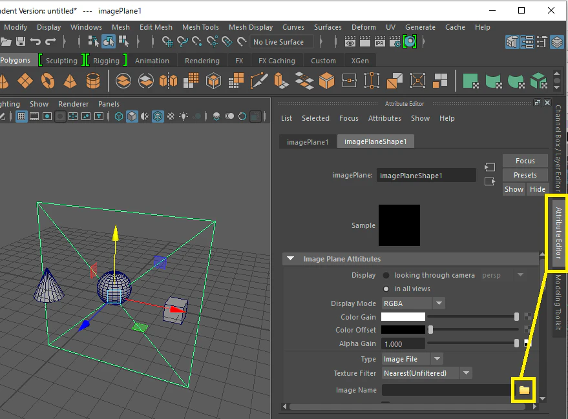568x419 pixels.
Task: Toggle film gate in viewport toolbar
Action: [34, 116]
